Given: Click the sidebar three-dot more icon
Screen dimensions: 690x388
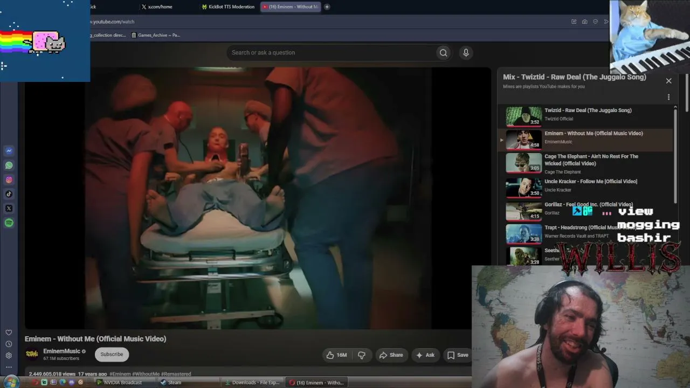Looking at the screenshot, I should point(9,367).
